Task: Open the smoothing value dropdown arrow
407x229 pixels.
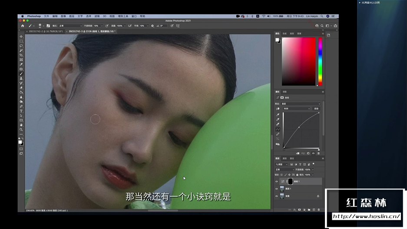Action: pos(148,26)
